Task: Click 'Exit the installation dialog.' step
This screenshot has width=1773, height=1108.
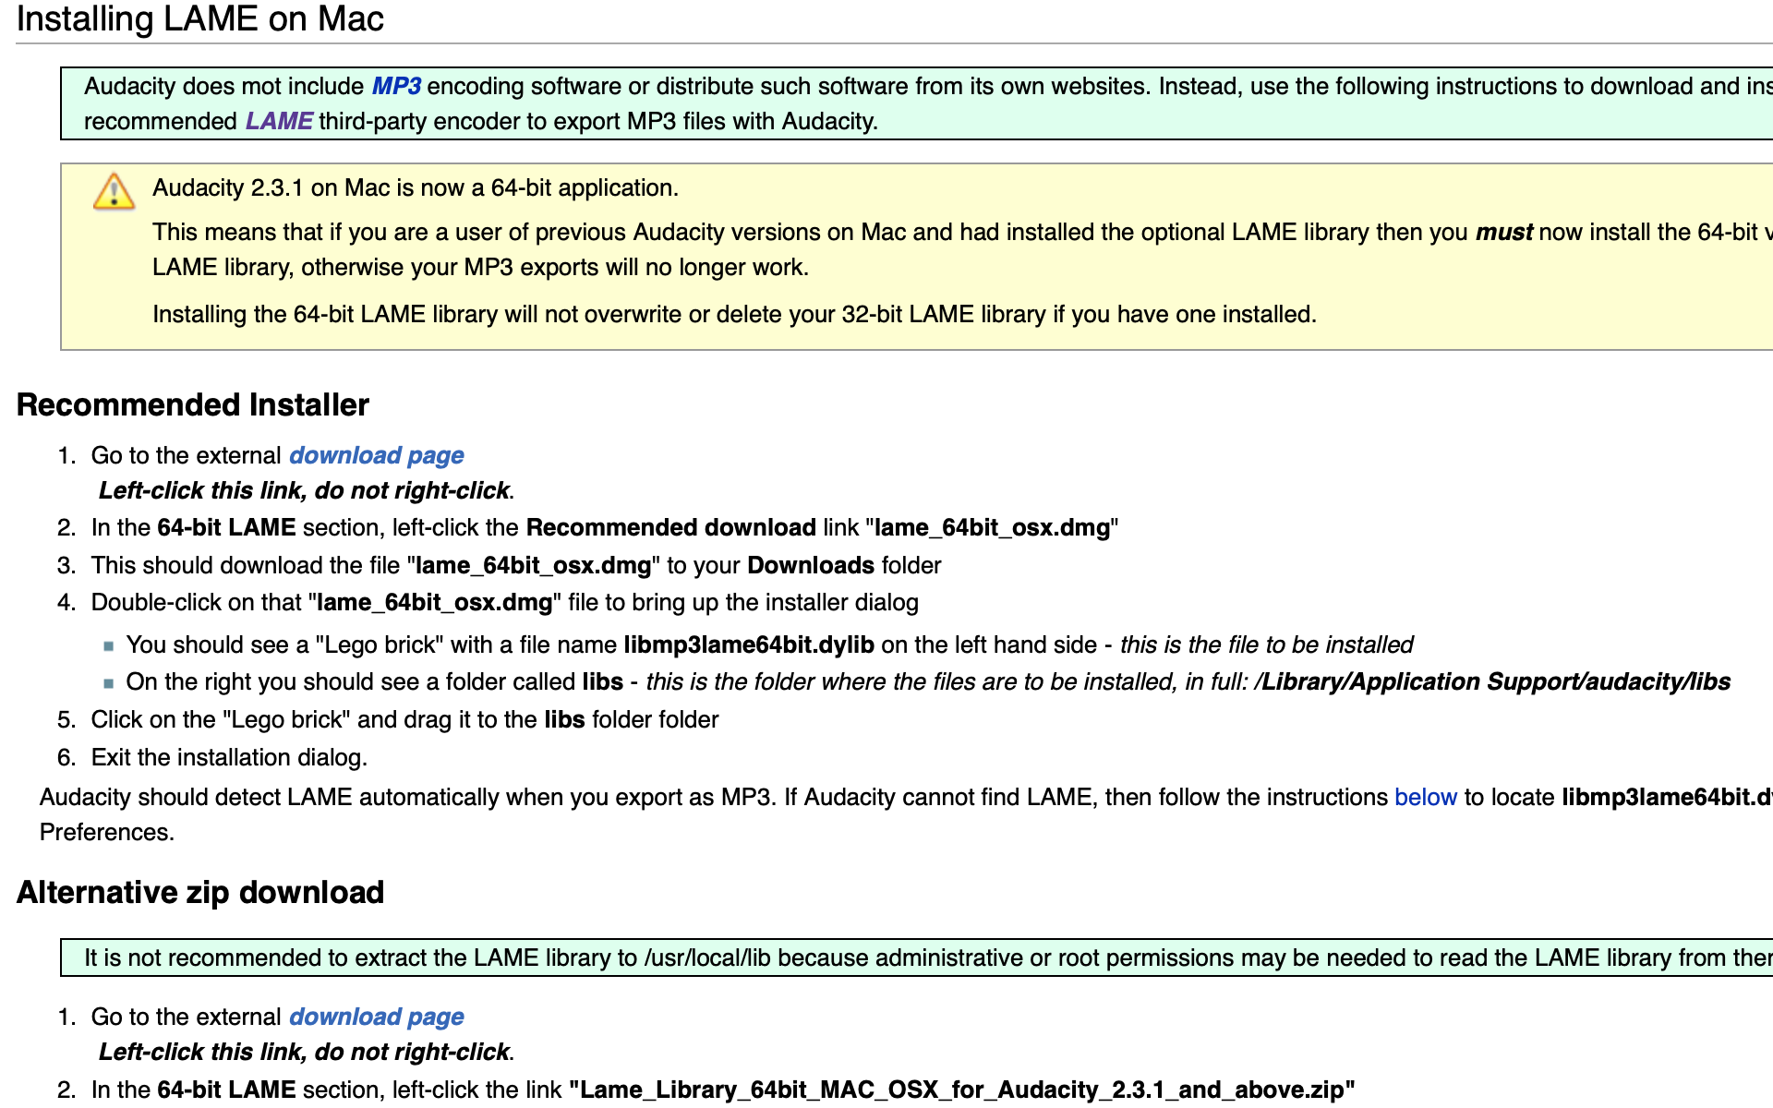Action: pos(229,757)
